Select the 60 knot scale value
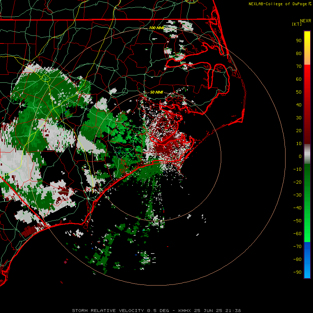This screenshot has height=313, width=313. tap(299, 79)
